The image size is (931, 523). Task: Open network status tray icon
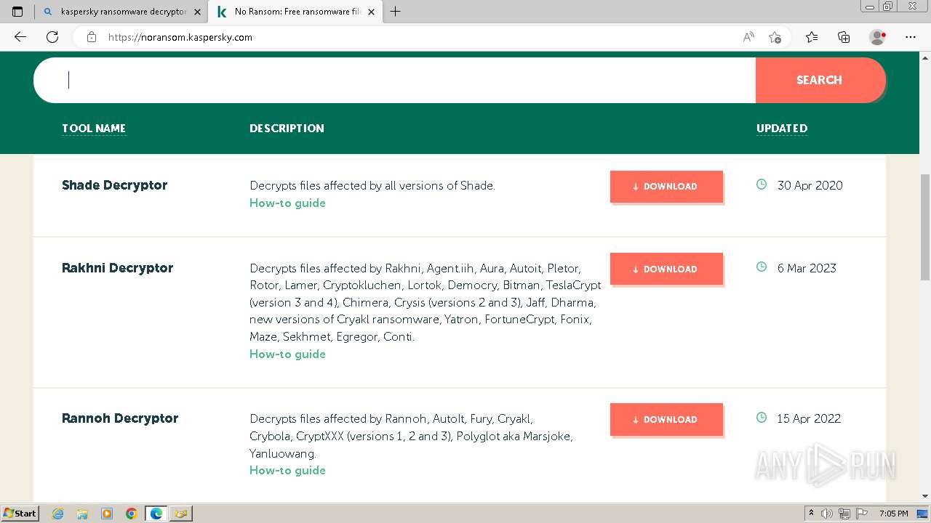(845, 514)
